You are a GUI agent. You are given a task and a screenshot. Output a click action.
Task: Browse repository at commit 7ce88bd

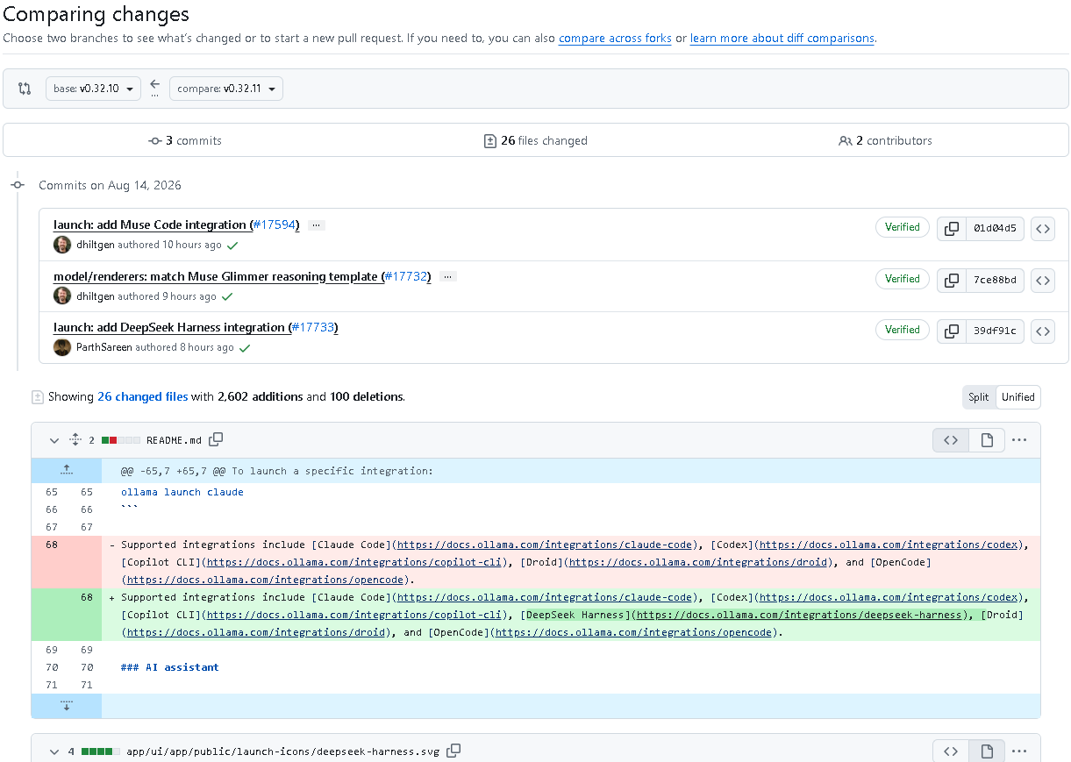pos(1042,281)
